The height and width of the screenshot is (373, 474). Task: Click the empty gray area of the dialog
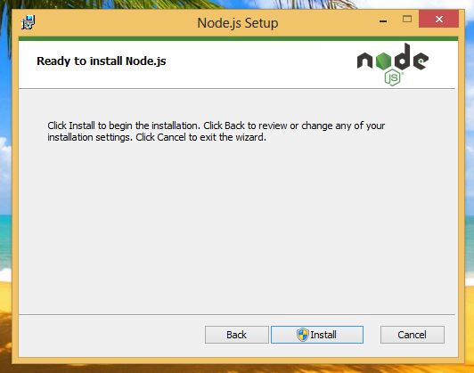click(x=237, y=226)
